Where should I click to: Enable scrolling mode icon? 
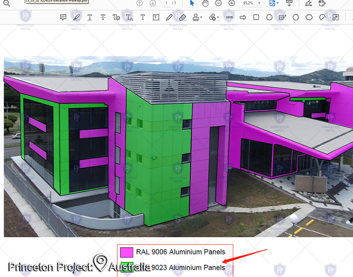coord(289,3)
